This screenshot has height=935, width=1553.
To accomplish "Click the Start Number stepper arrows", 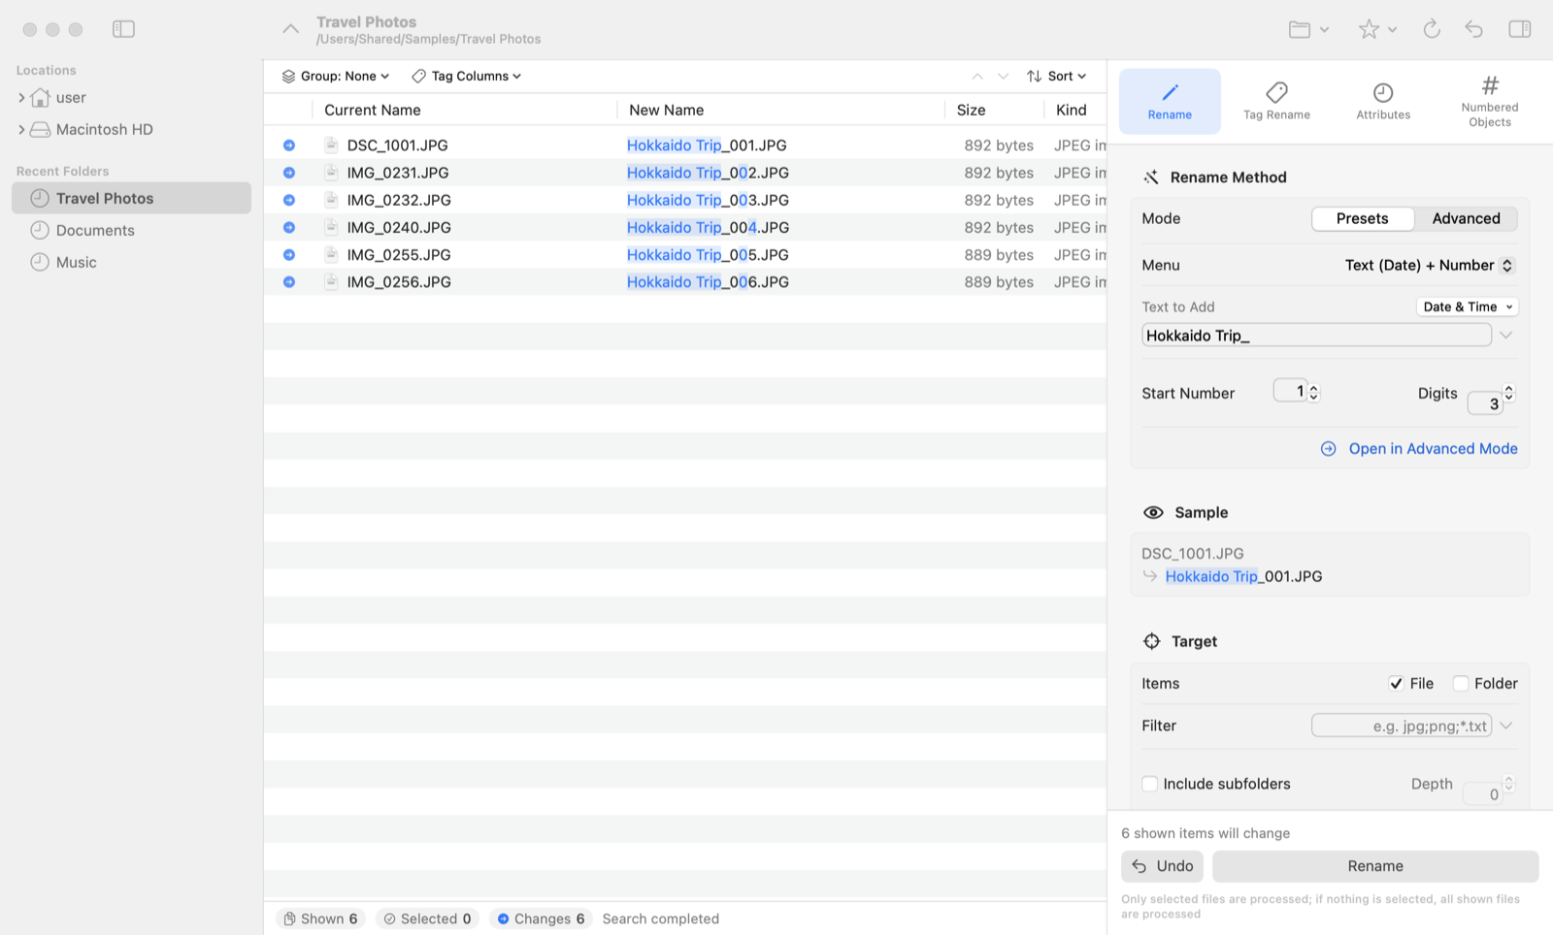I will pyautogui.click(x=1314, y=392).
